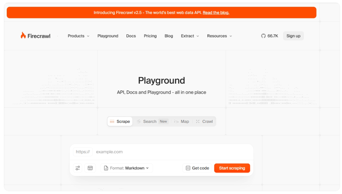Click the table columns icon
Screen dimensions: 342x194
point(90,168)
